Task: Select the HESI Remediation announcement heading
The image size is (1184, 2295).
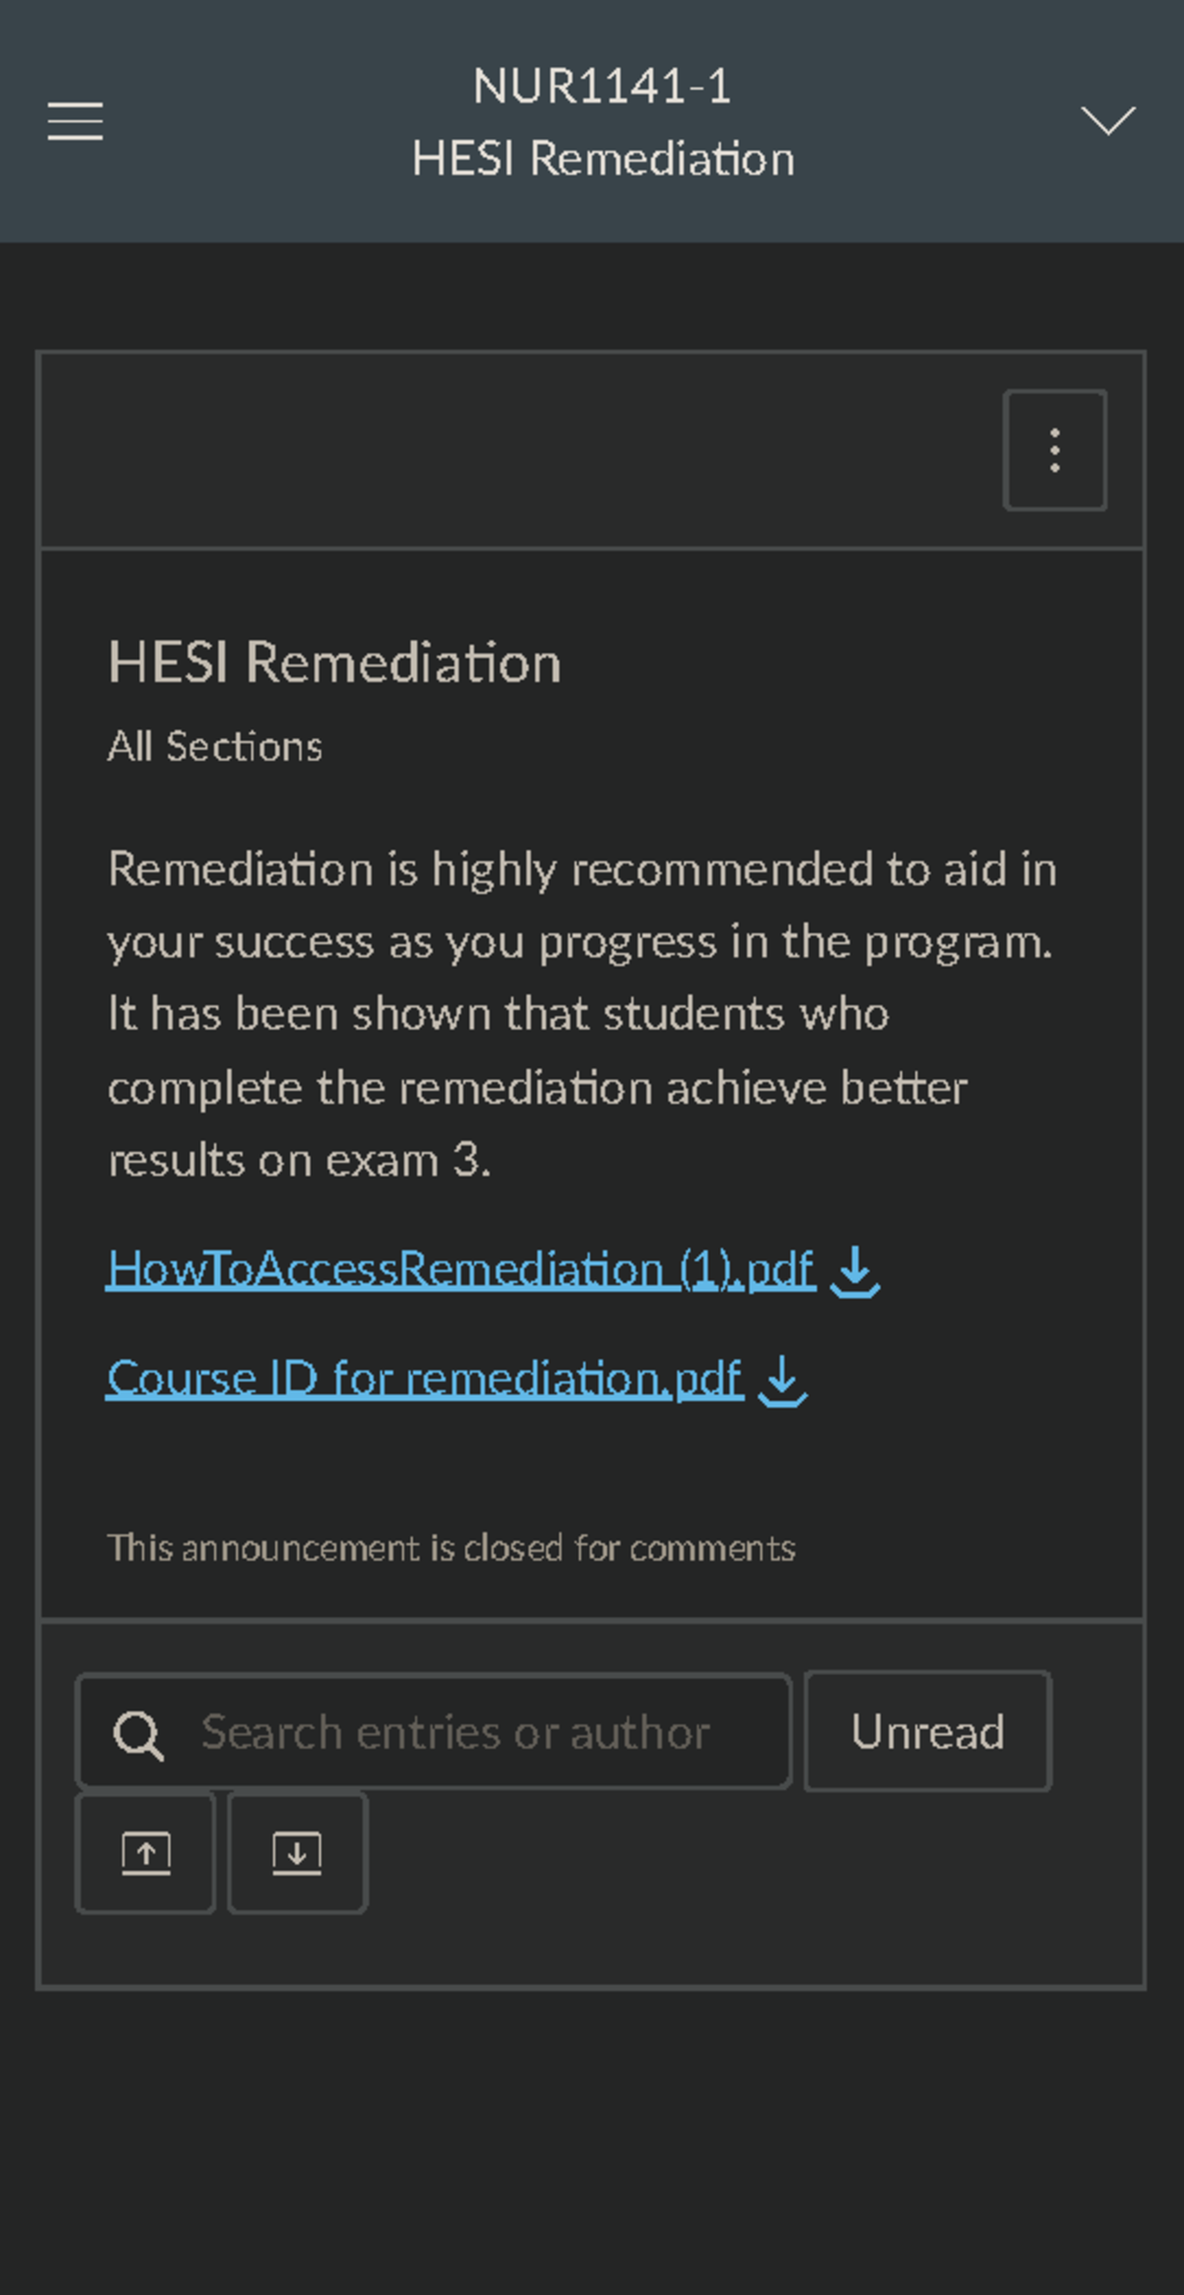Action: pos(334,662)
